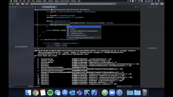The image size is (173, 97).
Task: Toggle the console pane button
Action: pos(139,86)
